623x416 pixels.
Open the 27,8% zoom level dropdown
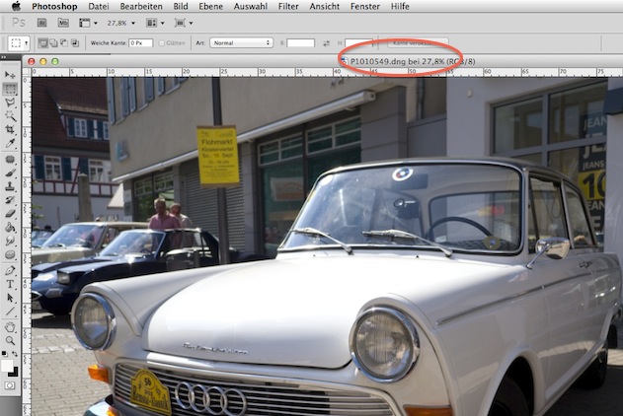point(117,22)
